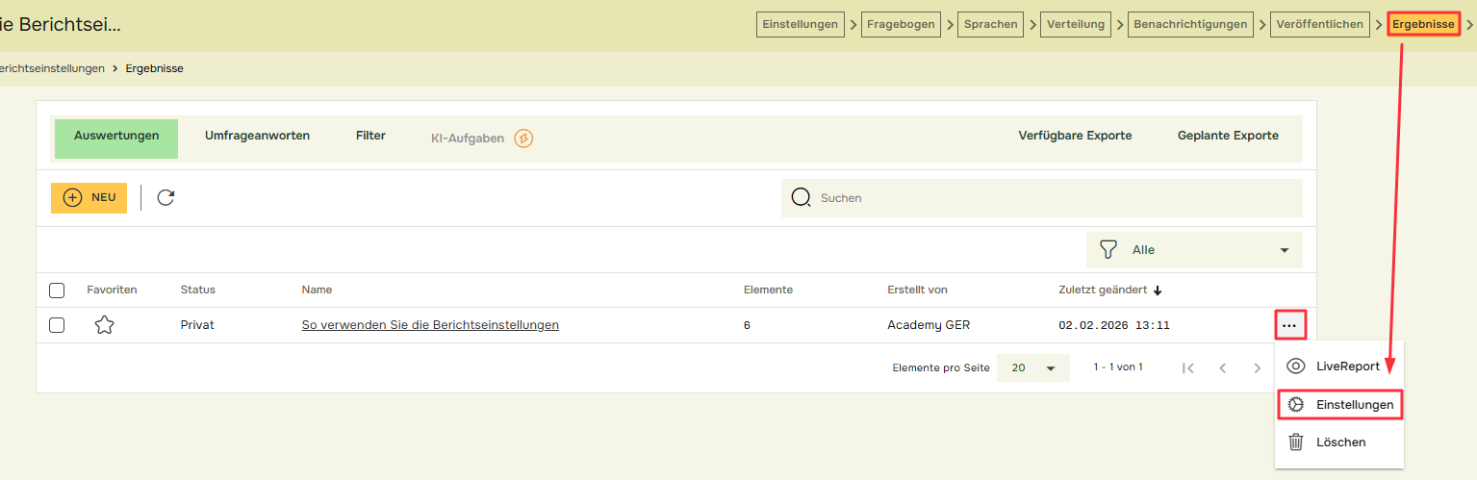
Task: Click the sort arrow on Zuletzt geändert
Action: [x=1158, y=291]
